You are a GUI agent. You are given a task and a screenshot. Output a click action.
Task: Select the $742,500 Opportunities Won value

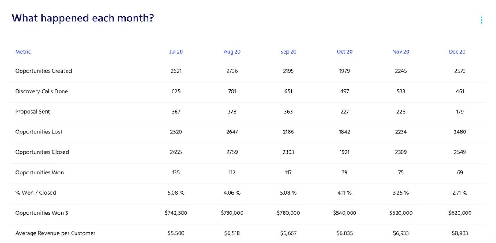point(176,213)
